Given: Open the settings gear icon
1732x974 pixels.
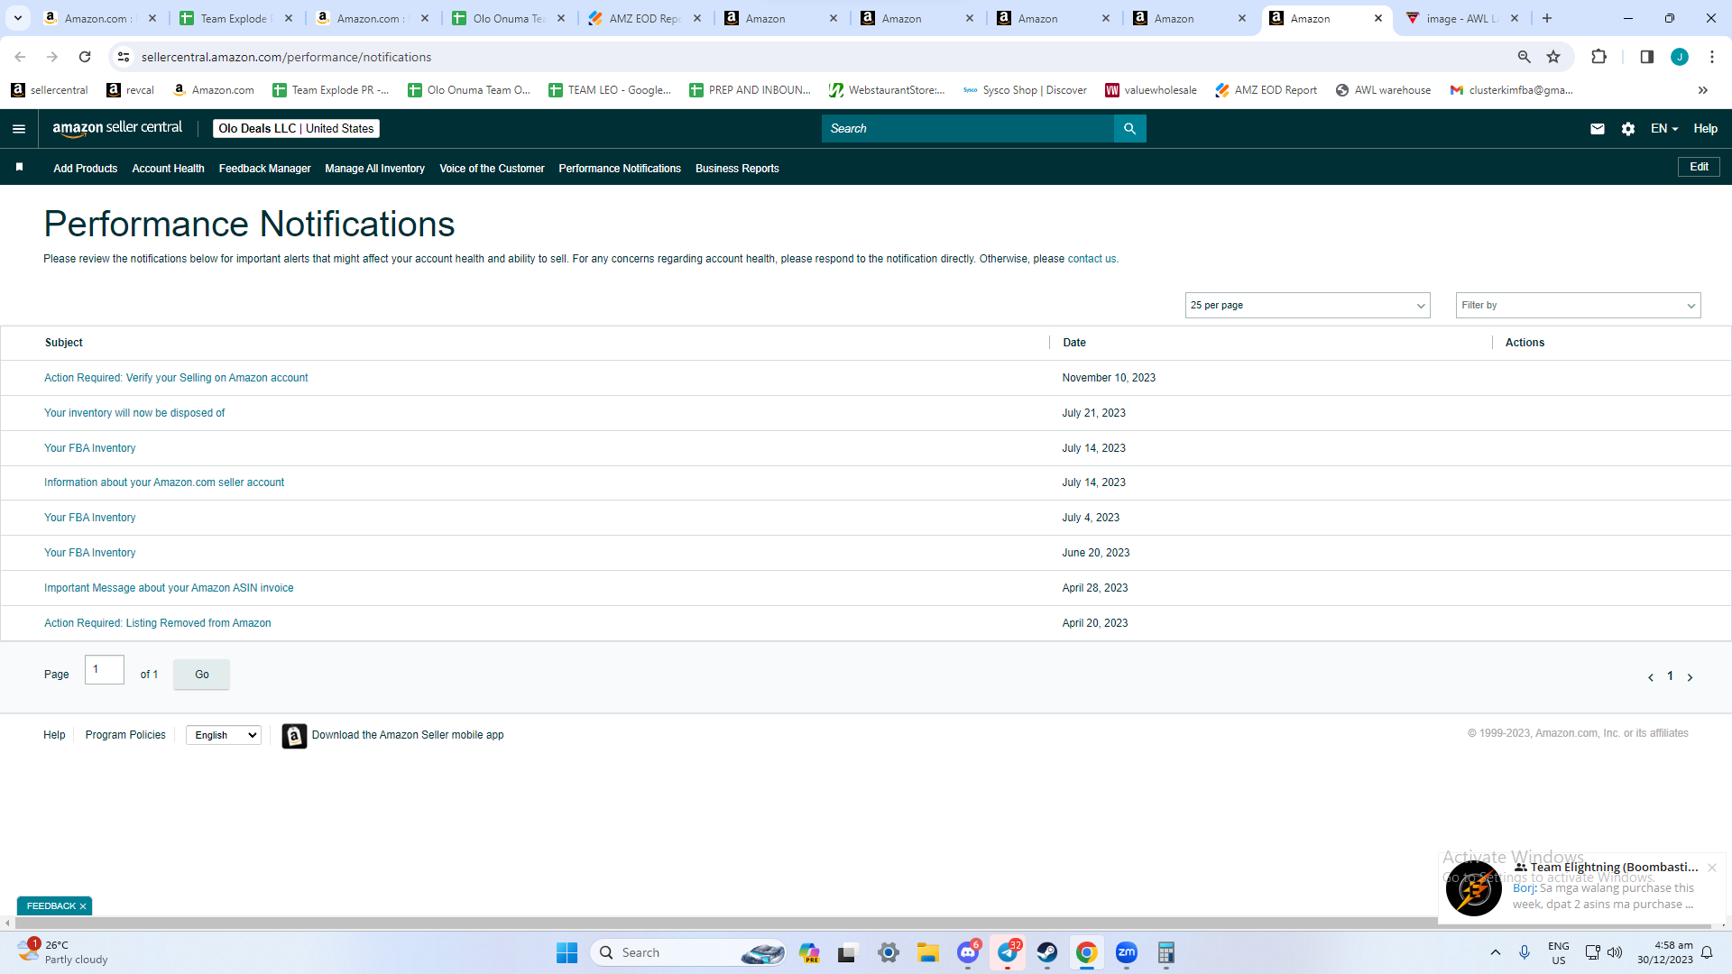Looking at the screenshot, I should [1628, 129].
